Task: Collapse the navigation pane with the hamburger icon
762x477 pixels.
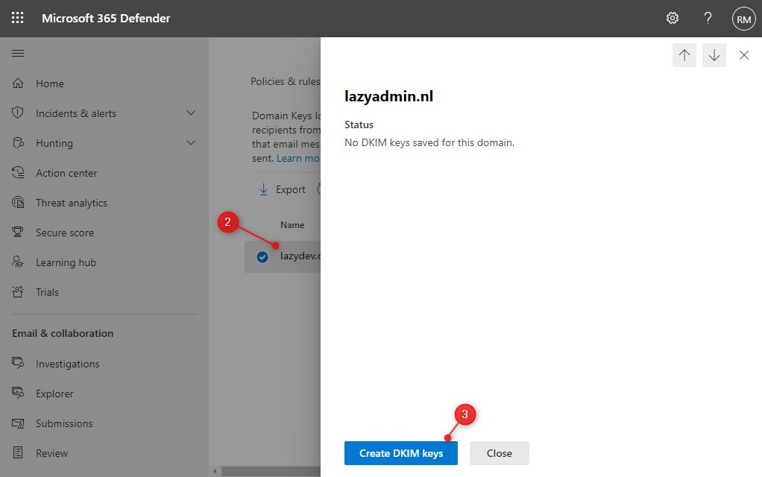Action: (x=18, y=53)
